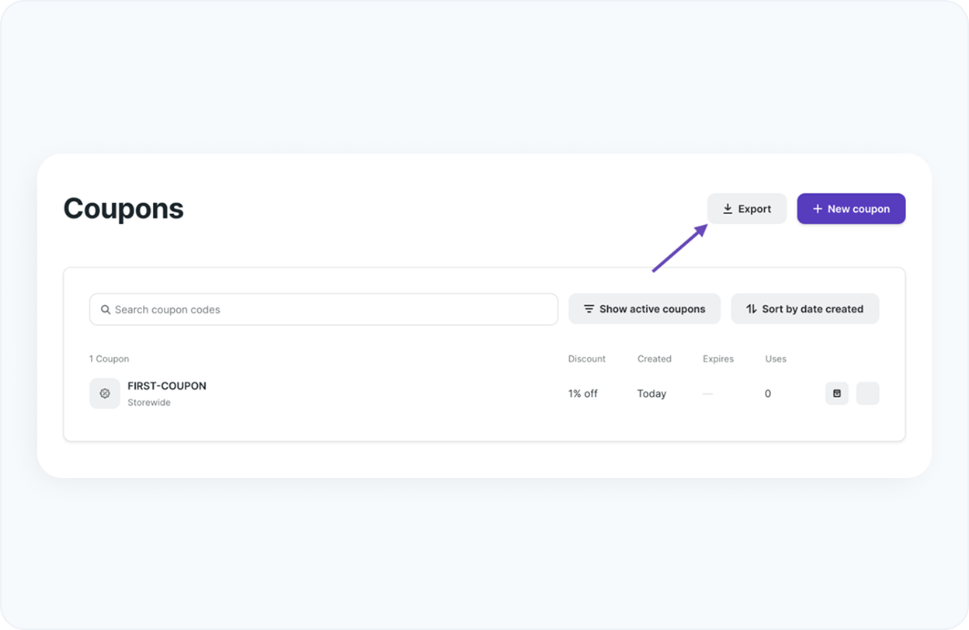Click the sort arrows icon
The image size is (969, 630).
coord(751,309)
